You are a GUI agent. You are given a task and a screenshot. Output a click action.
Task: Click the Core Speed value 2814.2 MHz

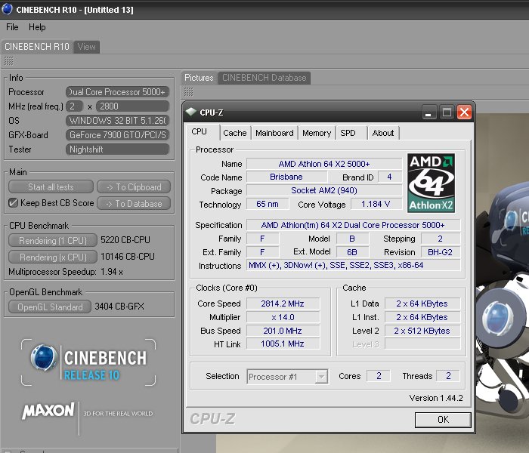point(283,304)
